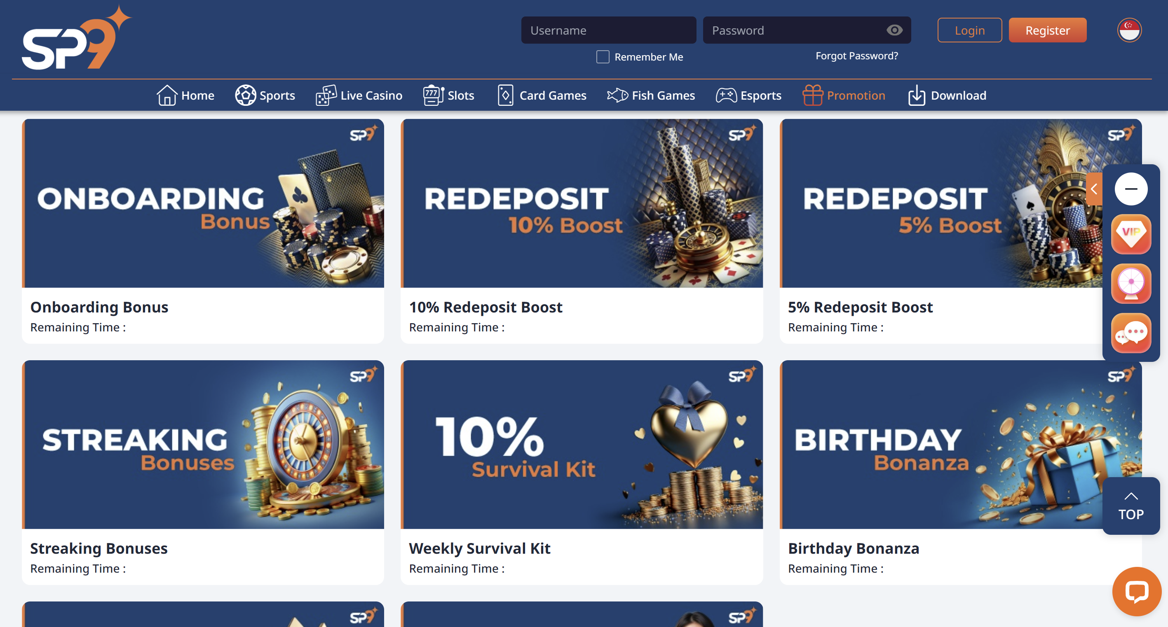The image size is (1168, 627).
Task: Open the Sports section icon
Action: tap(246, 95)
